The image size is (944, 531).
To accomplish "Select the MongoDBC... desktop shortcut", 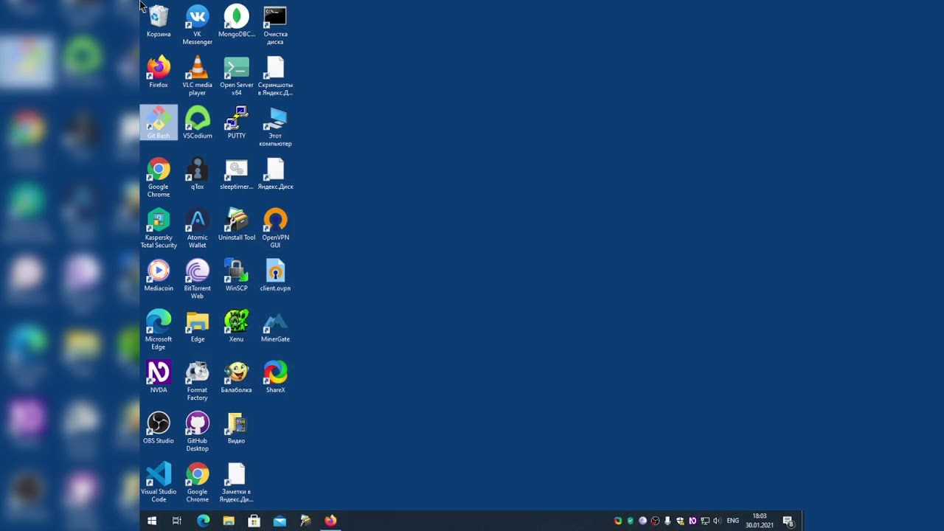I will pyautogui.click(x=236, y=21).
